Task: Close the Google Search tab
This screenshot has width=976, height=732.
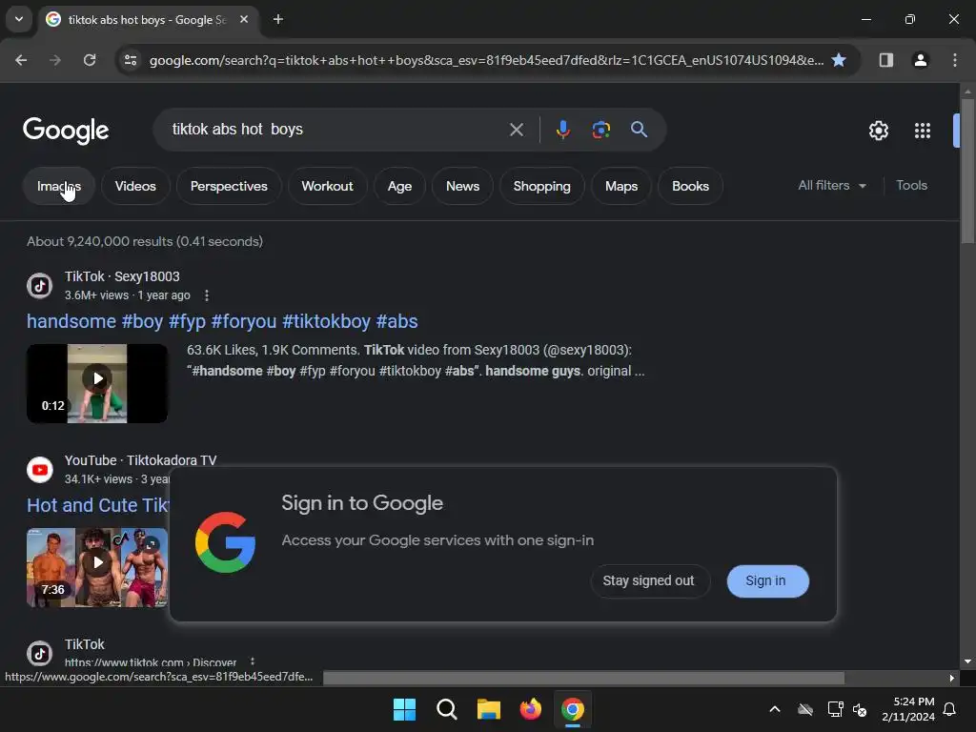Action: pyautogui.click(x=244, y=19)
